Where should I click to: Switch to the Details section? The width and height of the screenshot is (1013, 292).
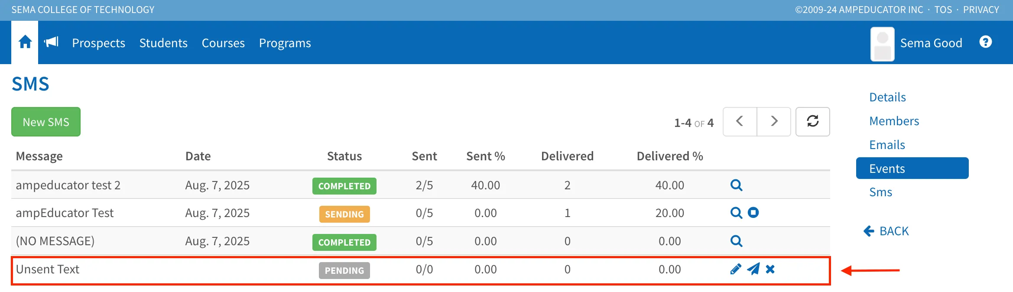(887, 97)
